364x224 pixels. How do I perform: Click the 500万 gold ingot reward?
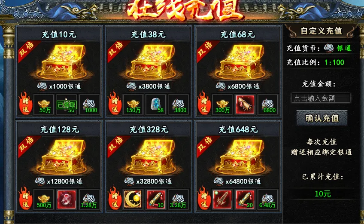[x=44, y=199]
